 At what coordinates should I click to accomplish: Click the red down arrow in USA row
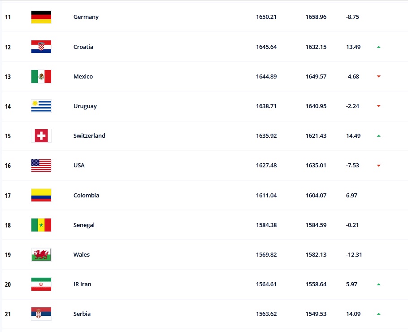pos(379,166)
